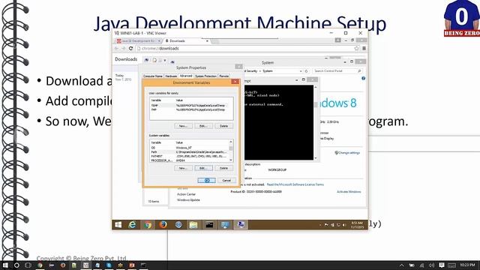Cancel the Environment Variables dialog

[226, 181]
